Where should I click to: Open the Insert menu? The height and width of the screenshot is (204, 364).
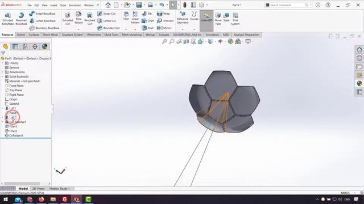[53, 5]
